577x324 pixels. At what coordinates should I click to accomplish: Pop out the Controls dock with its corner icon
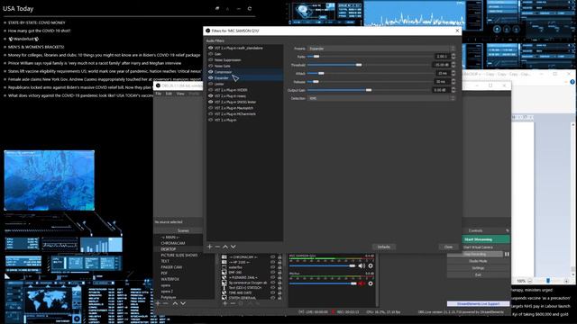tap(507, 230)
